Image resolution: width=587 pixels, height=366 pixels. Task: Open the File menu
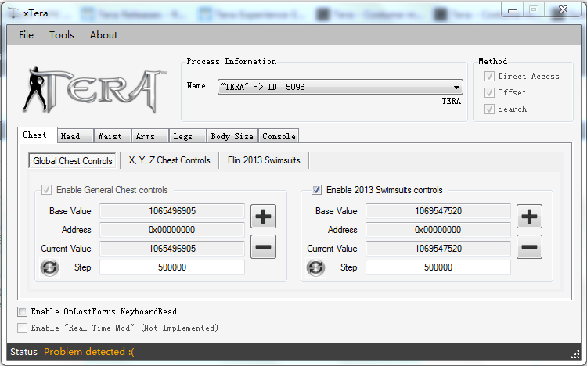pyautogui.click(x=26, y=35)
